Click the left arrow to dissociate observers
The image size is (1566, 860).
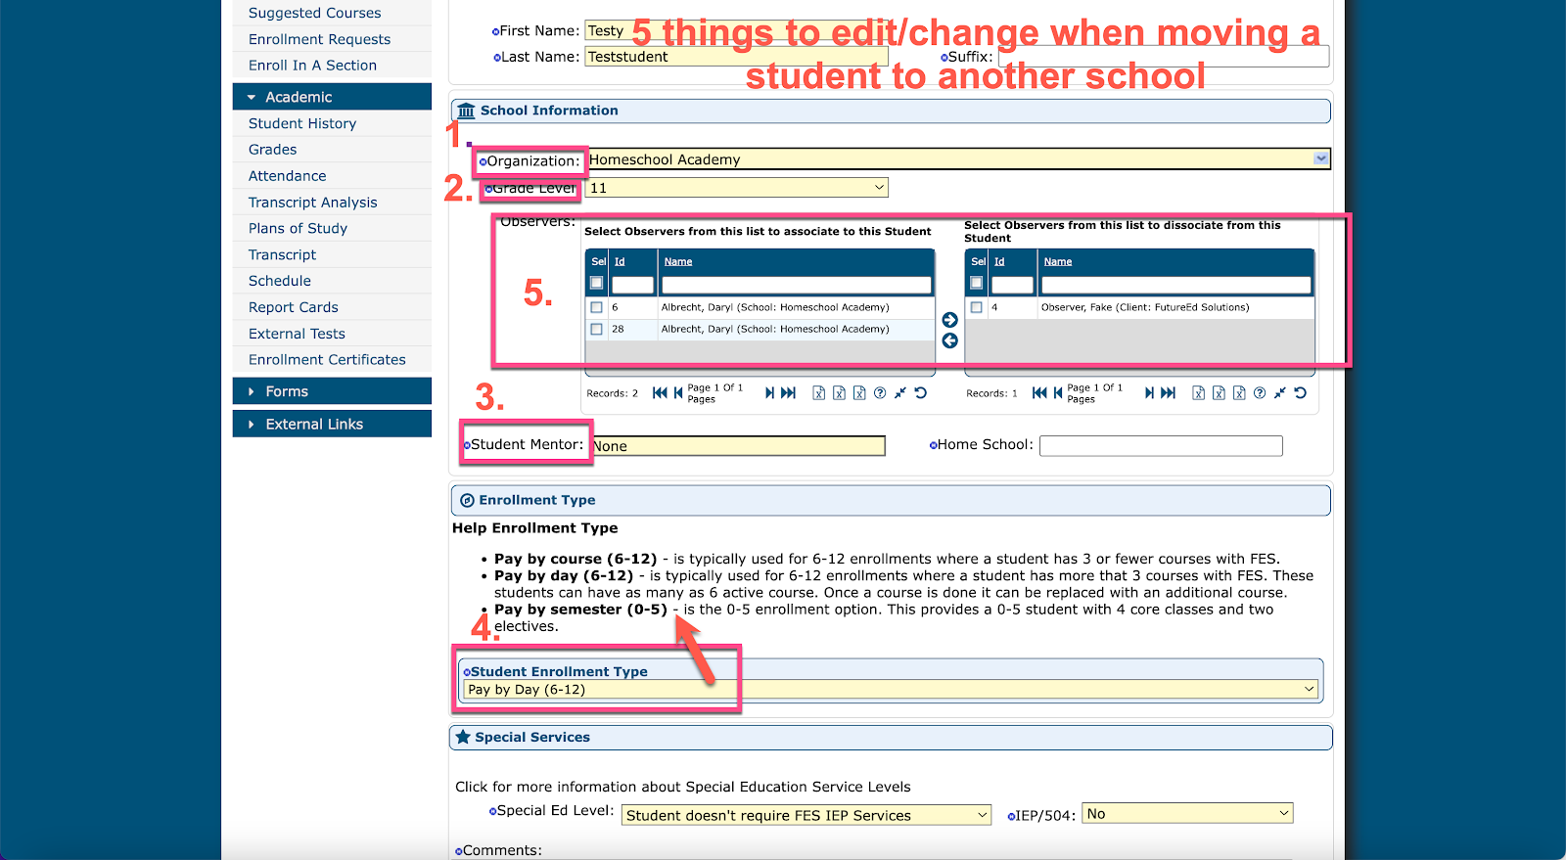[949, 340]
